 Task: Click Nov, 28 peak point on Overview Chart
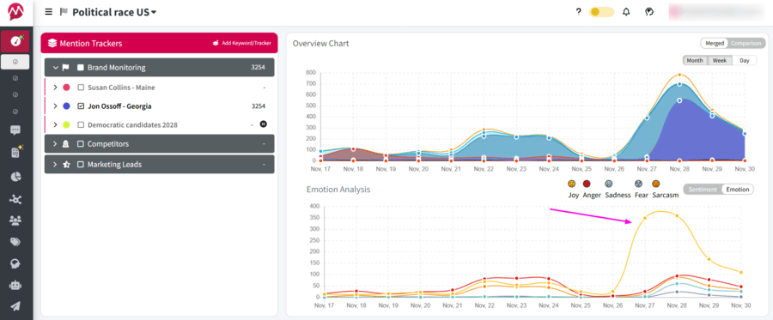click(x=679, y=75)
